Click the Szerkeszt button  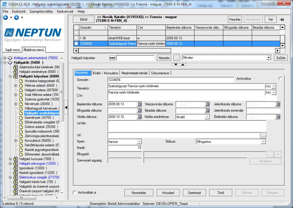pyautogui.click(x=194, y=193)
